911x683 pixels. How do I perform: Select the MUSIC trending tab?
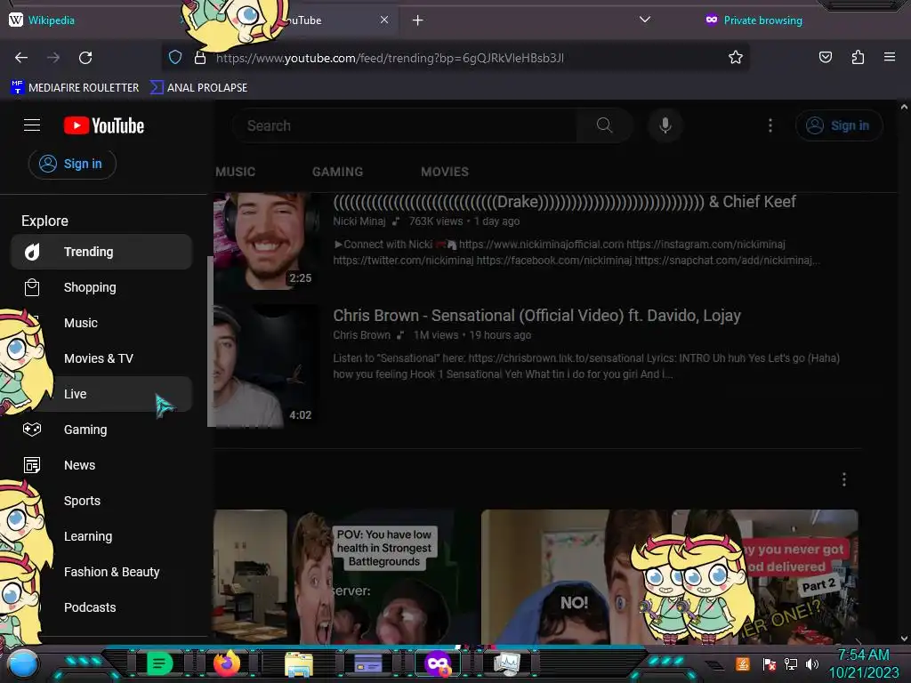235,172
